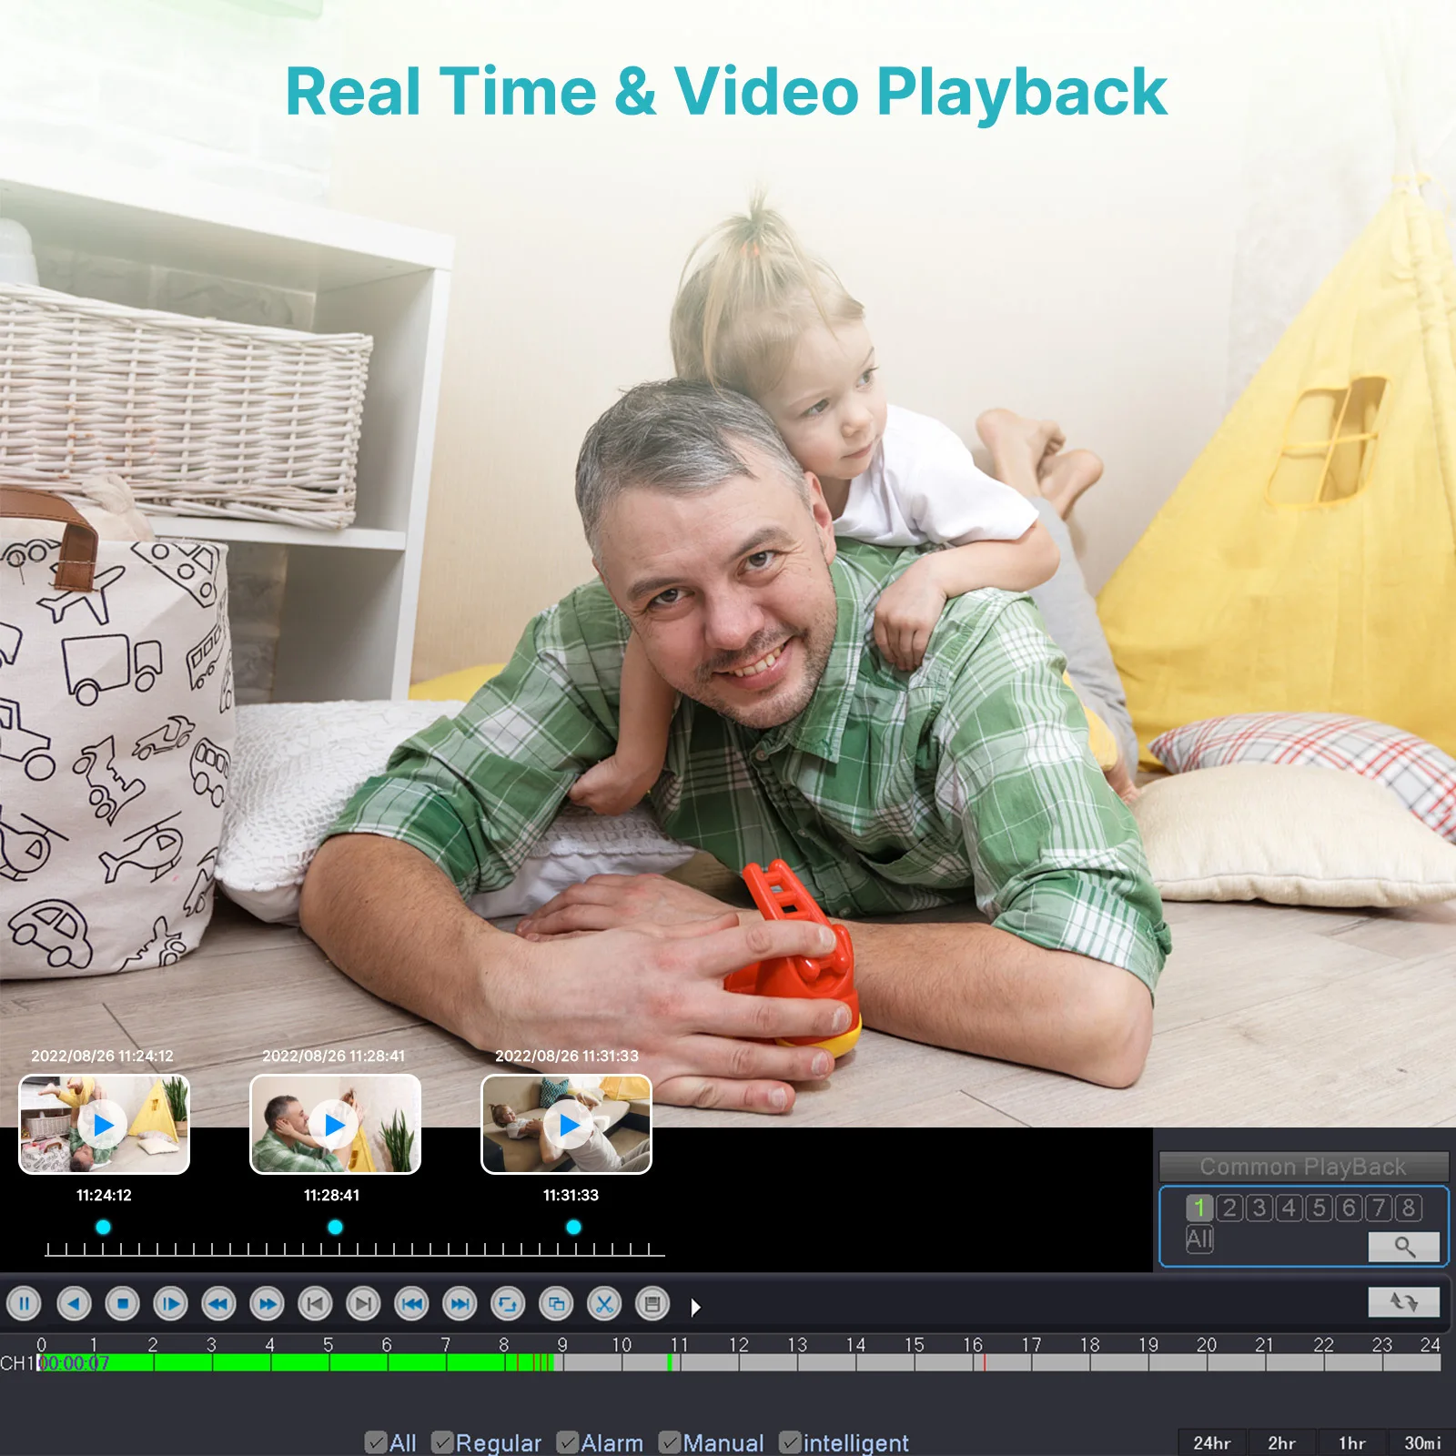This screenshot has width=1456, height=1456.
Task: Select channel 2 in playback panel
Action: [x=1229, y=1208]
